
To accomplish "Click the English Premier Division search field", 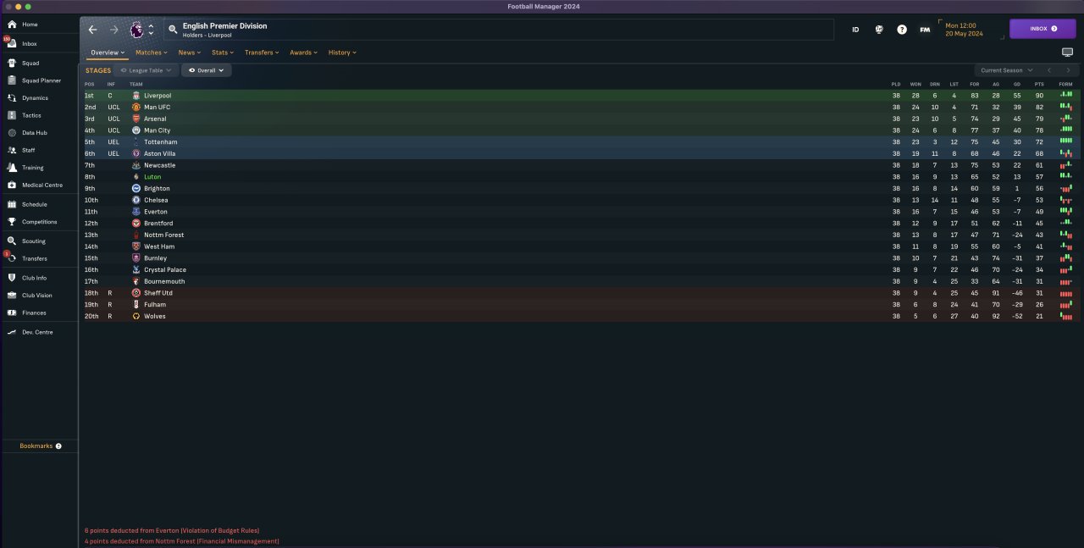I will 499,30.
